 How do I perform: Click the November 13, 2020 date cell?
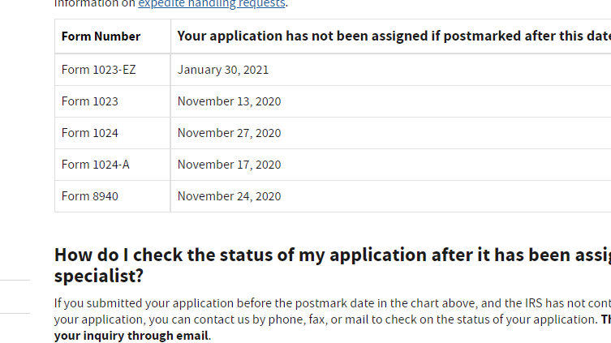coord(229,101)
